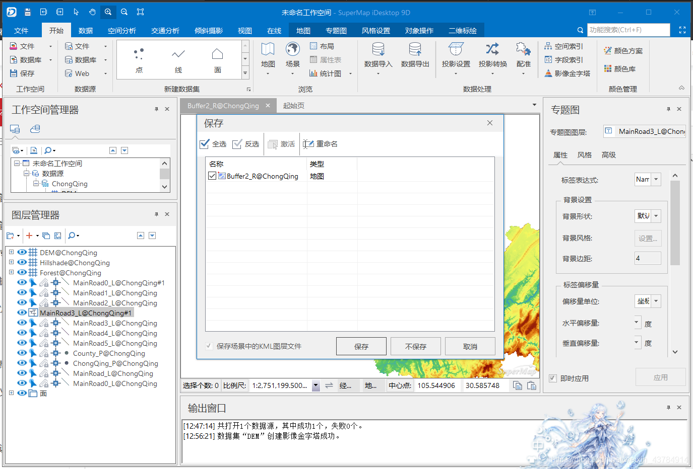Image resolution: width=693 pixels, height=469 pixels.
Task: Open the 数据 ribbon tab
Action: pyautogui.click(x=86, y=31)
